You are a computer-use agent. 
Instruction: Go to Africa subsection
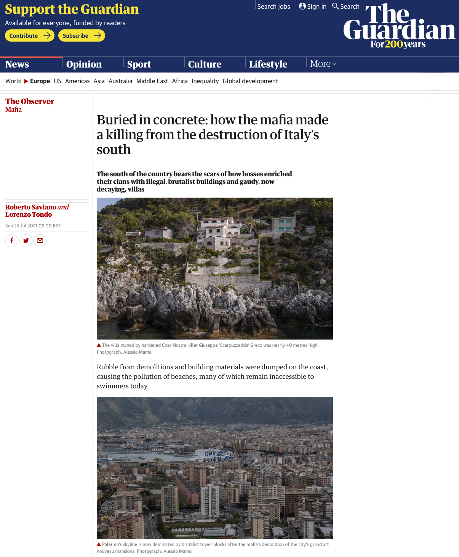coord(180,81)
